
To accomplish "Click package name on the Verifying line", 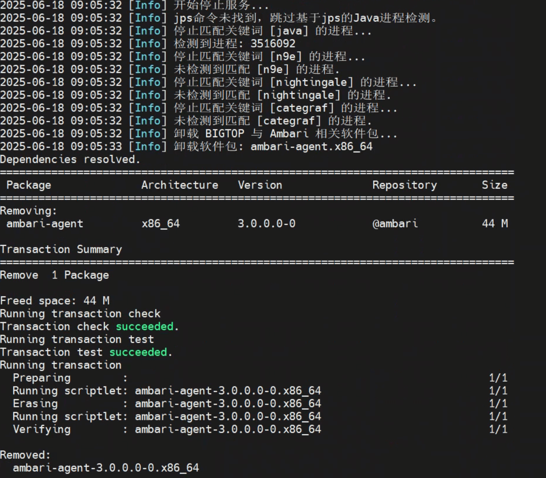I will point(228,429).
